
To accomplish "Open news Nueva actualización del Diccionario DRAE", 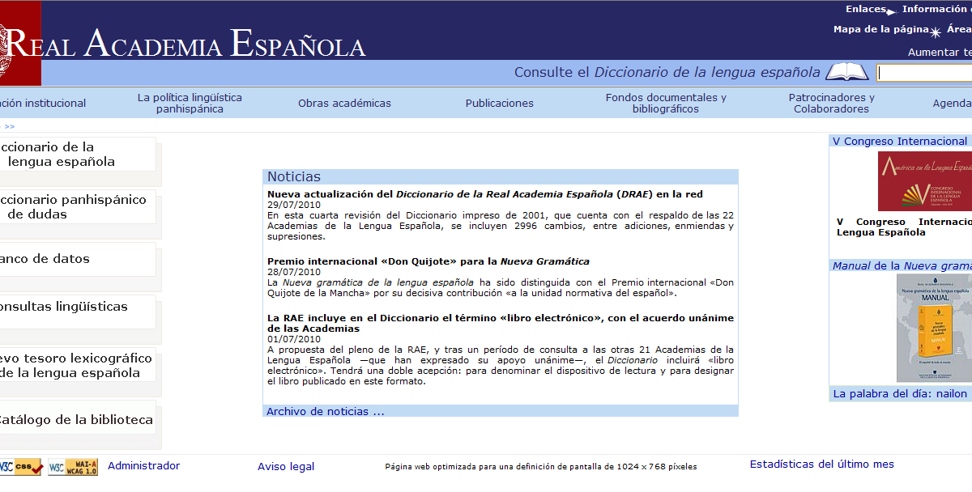I will 485,194.
